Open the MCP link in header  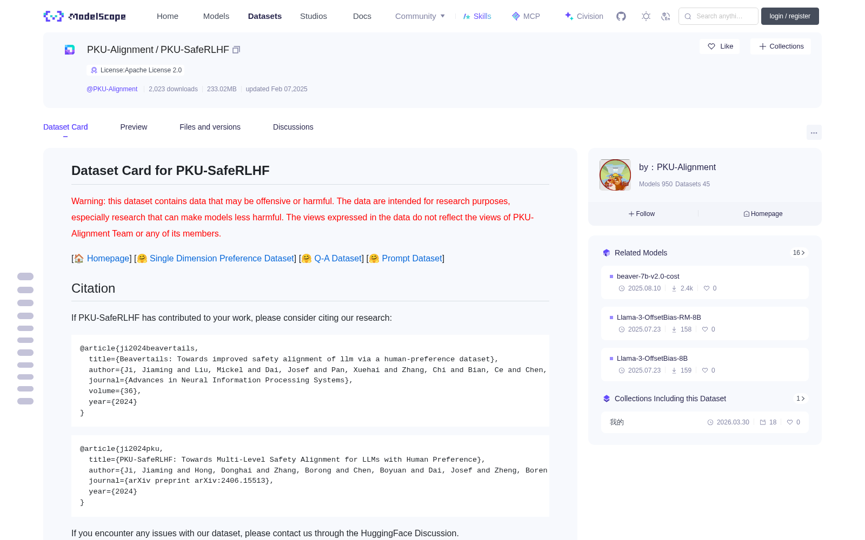coord(526,16)
